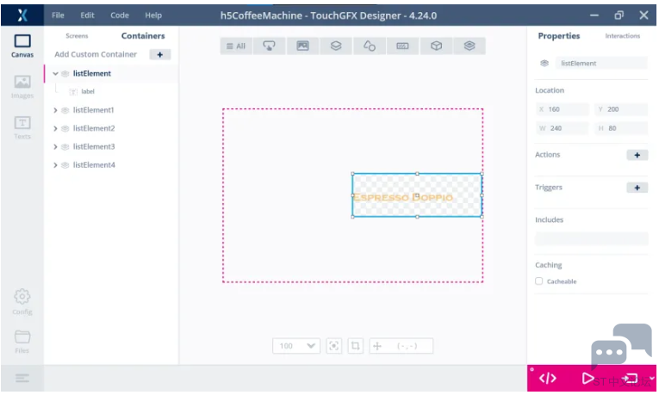Select the Shapes widget category icon
The image size is (659, 395).
coord(369,46)
